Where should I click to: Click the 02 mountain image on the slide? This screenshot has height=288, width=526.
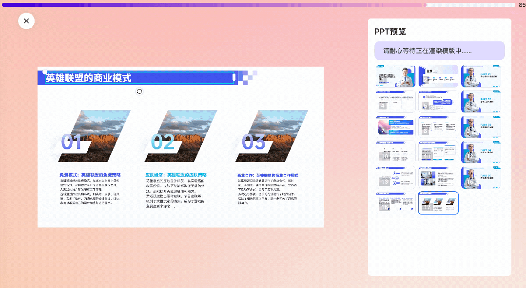click(181, 136)
